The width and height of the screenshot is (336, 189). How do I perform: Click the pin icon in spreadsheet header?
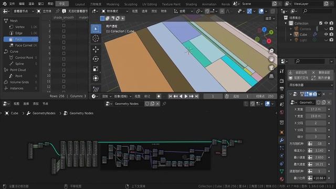(57, 11)
